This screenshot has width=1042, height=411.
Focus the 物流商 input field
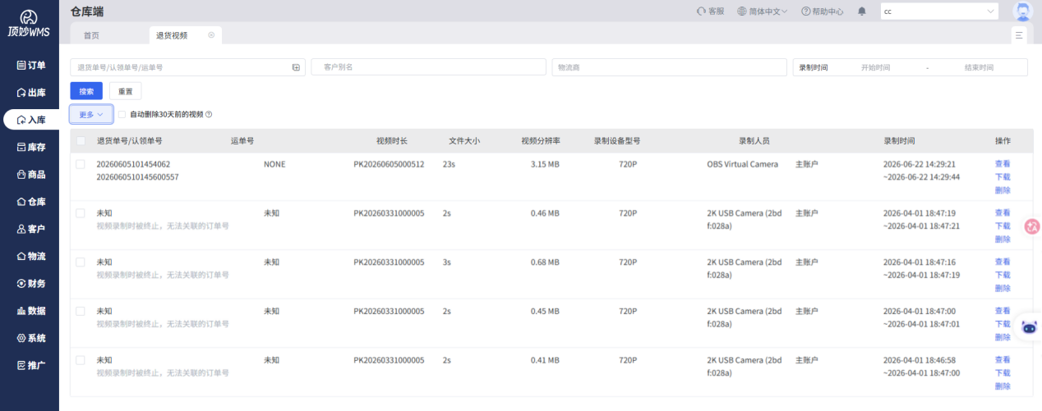[x=669, y=67]
